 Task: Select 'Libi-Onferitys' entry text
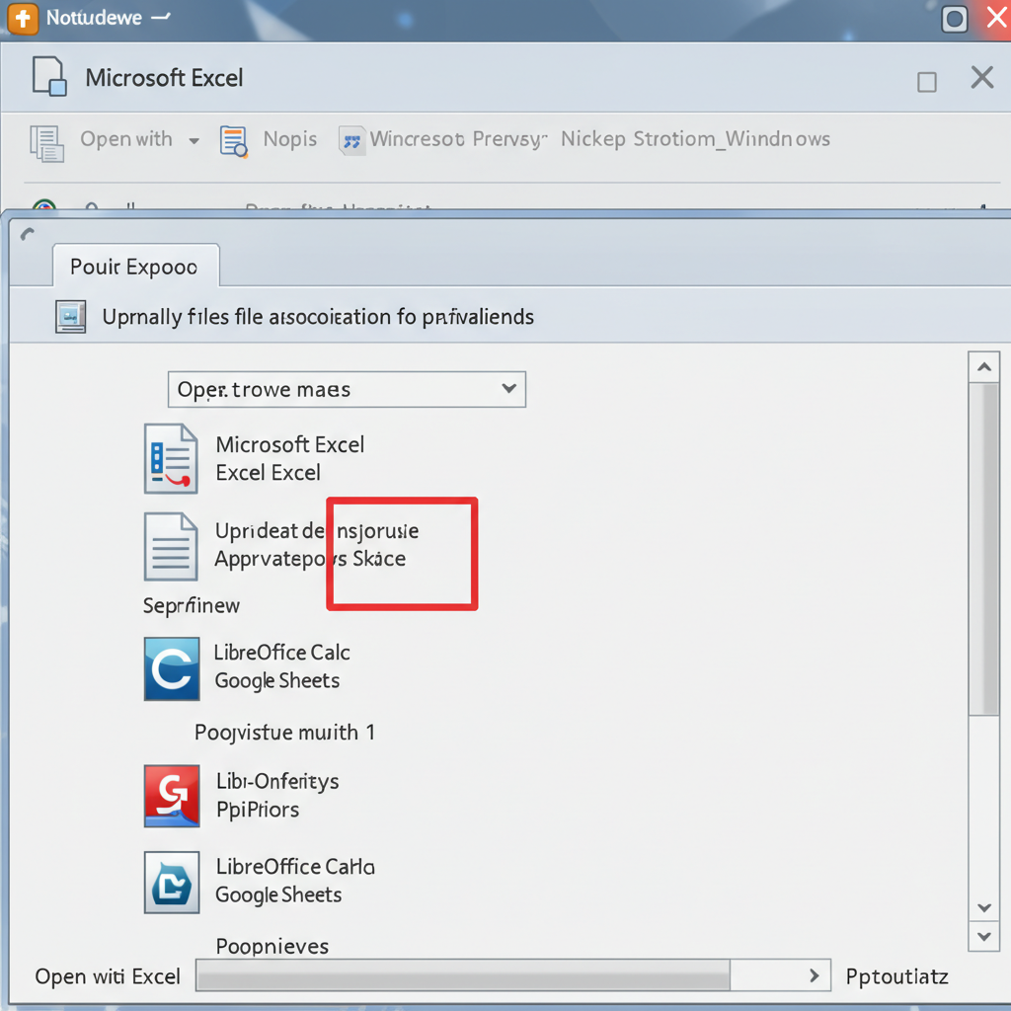click(277, 781)
